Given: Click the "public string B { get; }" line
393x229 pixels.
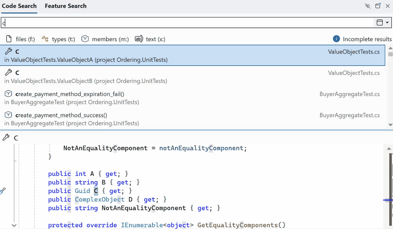Looking at the screenshot, I should point(94,182).
